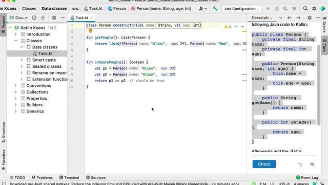Expand the Generics section
This screenshot has height=185, width=328.
(16, 112)
